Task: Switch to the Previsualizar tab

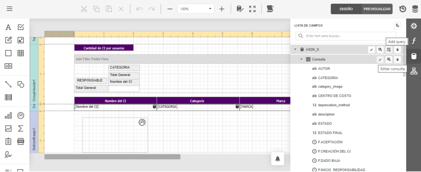Action: [377, 9]
